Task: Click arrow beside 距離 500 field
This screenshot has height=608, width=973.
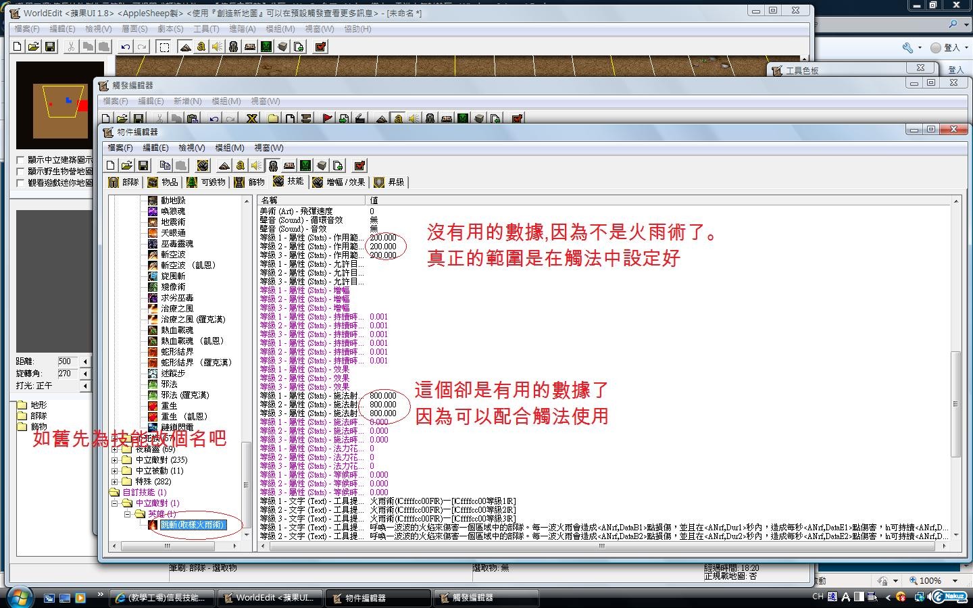Action: click(x=85, y=361)
